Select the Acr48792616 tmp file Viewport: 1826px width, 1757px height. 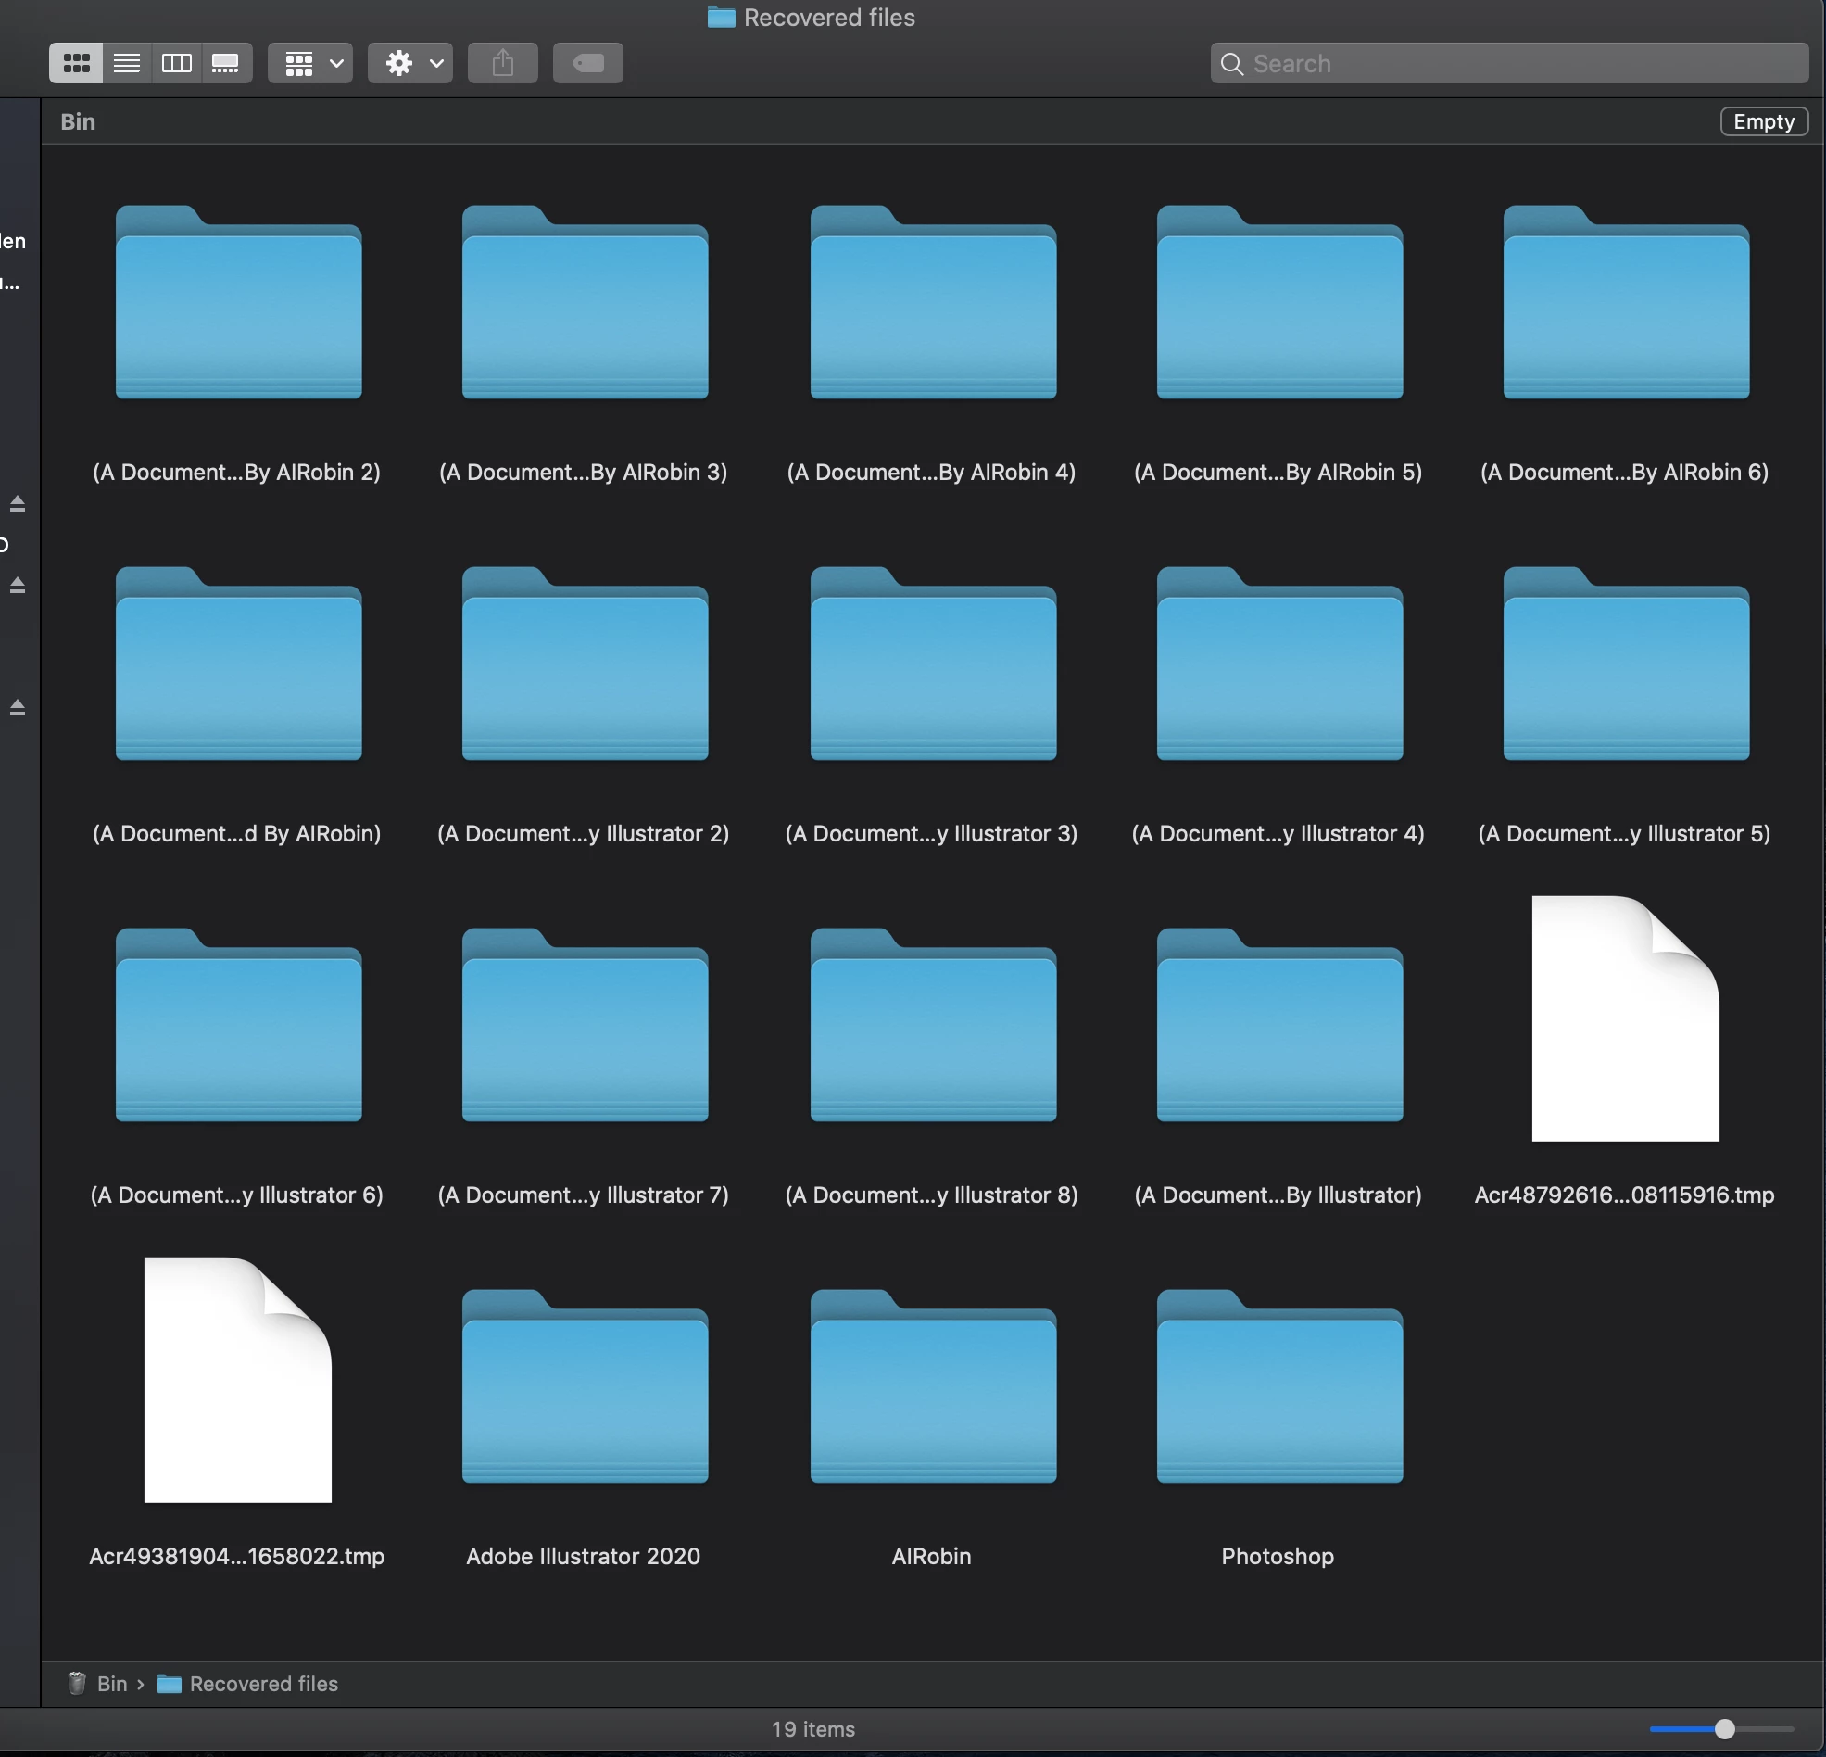(x=1625, y=1019)
